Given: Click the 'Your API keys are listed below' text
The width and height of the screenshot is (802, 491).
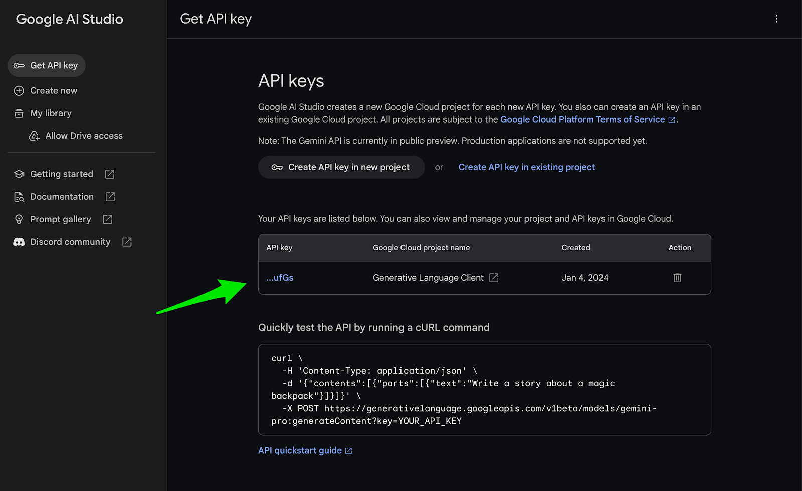Looking at the screenshot, I should tap(465, 219).
